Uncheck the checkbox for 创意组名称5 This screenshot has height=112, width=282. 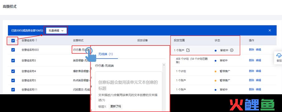point(13,80)
